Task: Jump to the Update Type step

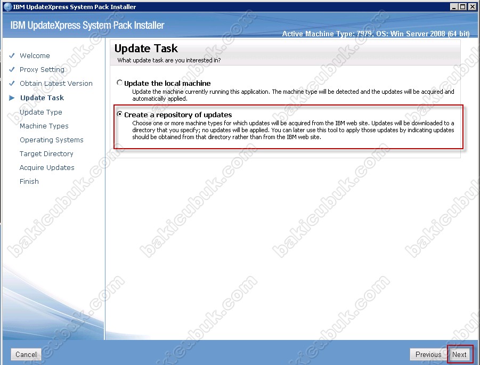Action: 40,112
